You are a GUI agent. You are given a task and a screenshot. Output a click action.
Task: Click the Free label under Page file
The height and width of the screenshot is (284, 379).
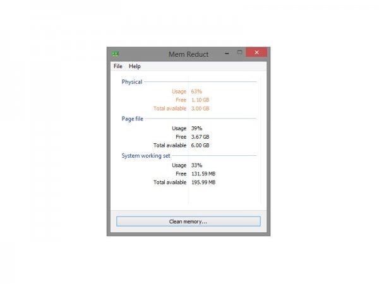pyautogui.click(x=181, y=137)
